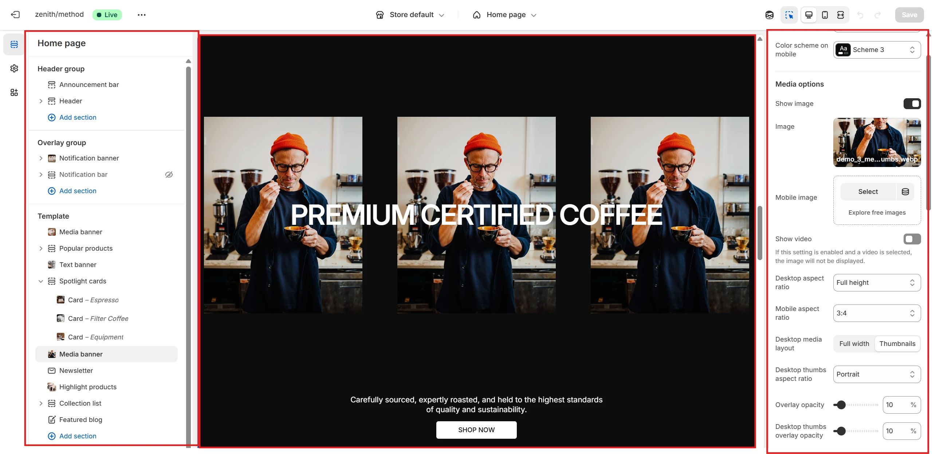Click the exit editor back icon

click(x=15, y=15)
